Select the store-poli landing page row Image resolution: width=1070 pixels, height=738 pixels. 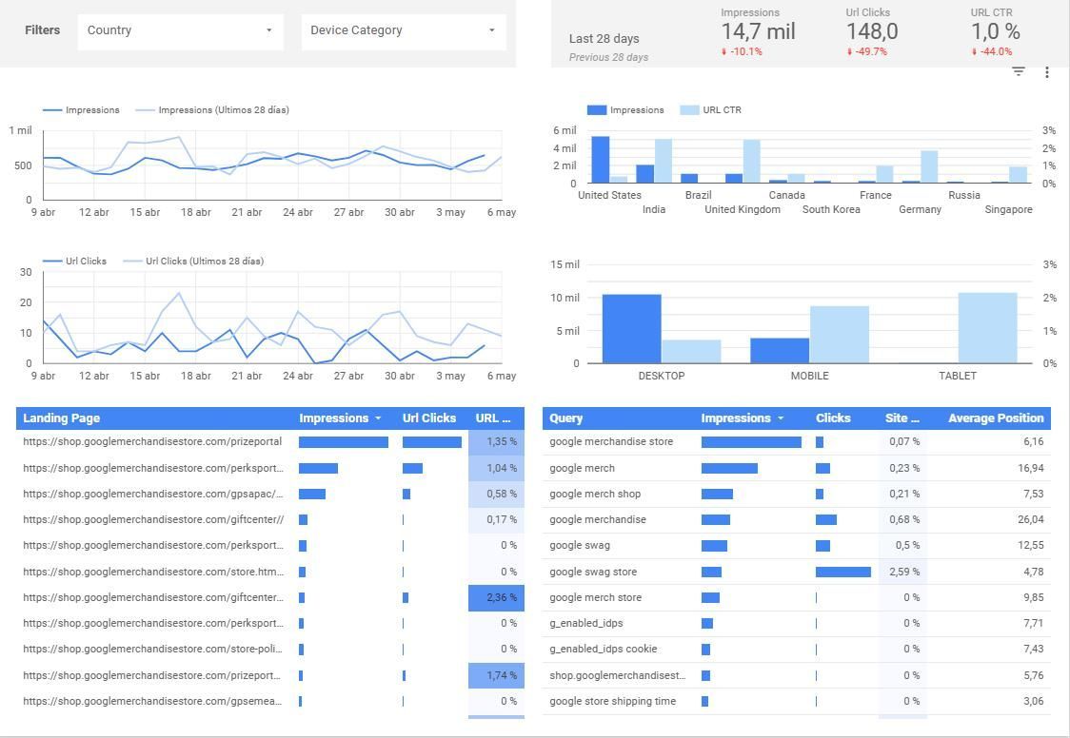270,649
